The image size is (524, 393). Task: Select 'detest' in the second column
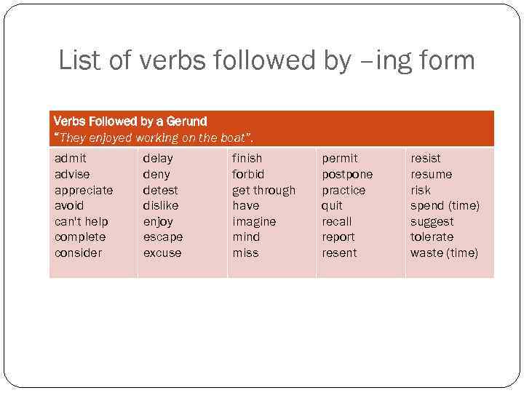(160, 190)
